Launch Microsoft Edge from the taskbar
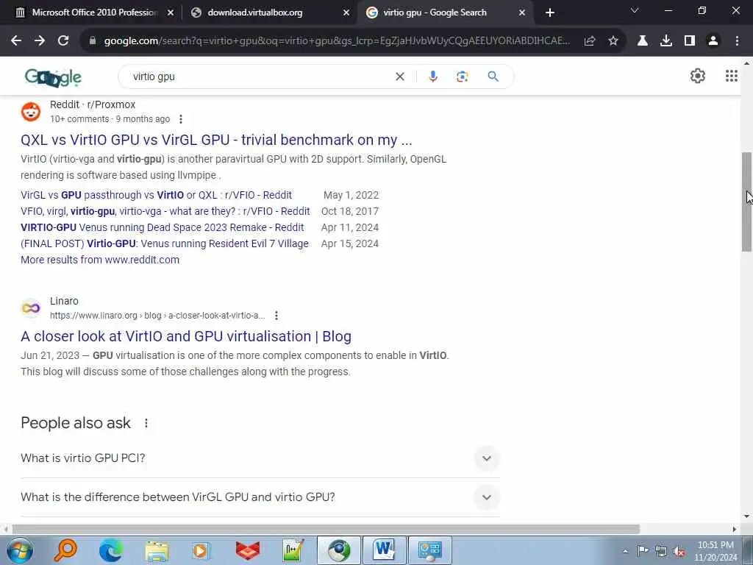The height and width of the screenshot is (565, 753). (x=111, y=550)
